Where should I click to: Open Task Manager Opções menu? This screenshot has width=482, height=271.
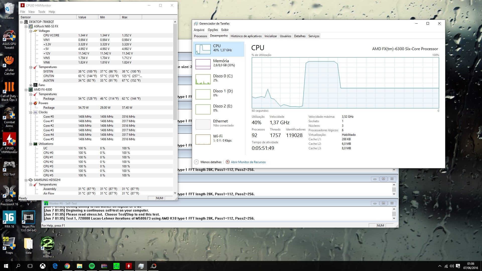coord(213,30)
